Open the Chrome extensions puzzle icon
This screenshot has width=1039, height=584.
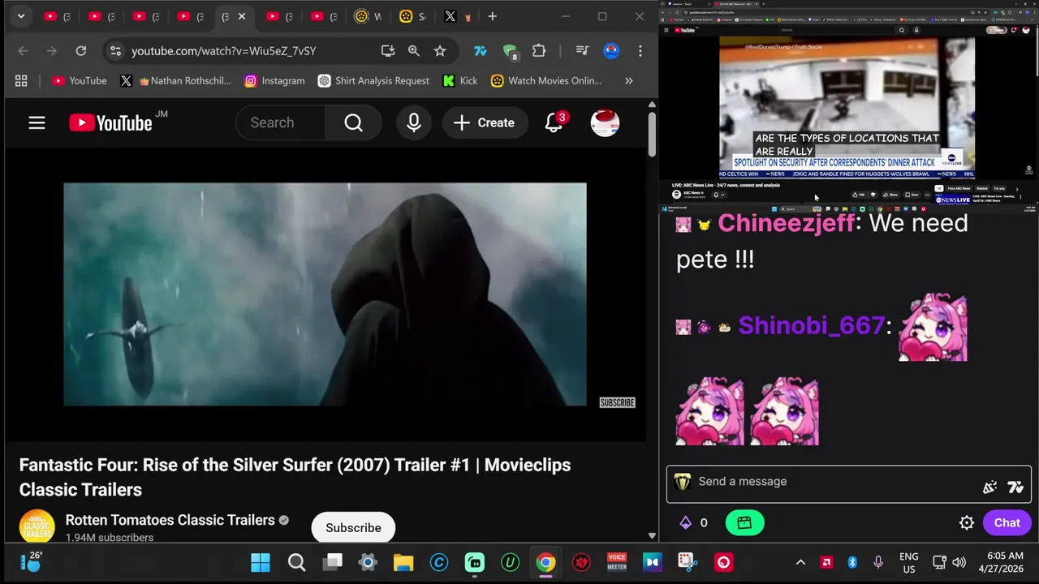[539, 51]
